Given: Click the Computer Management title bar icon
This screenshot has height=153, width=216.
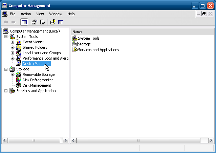Looking at the screenshot, I should [x=5, y=6].
